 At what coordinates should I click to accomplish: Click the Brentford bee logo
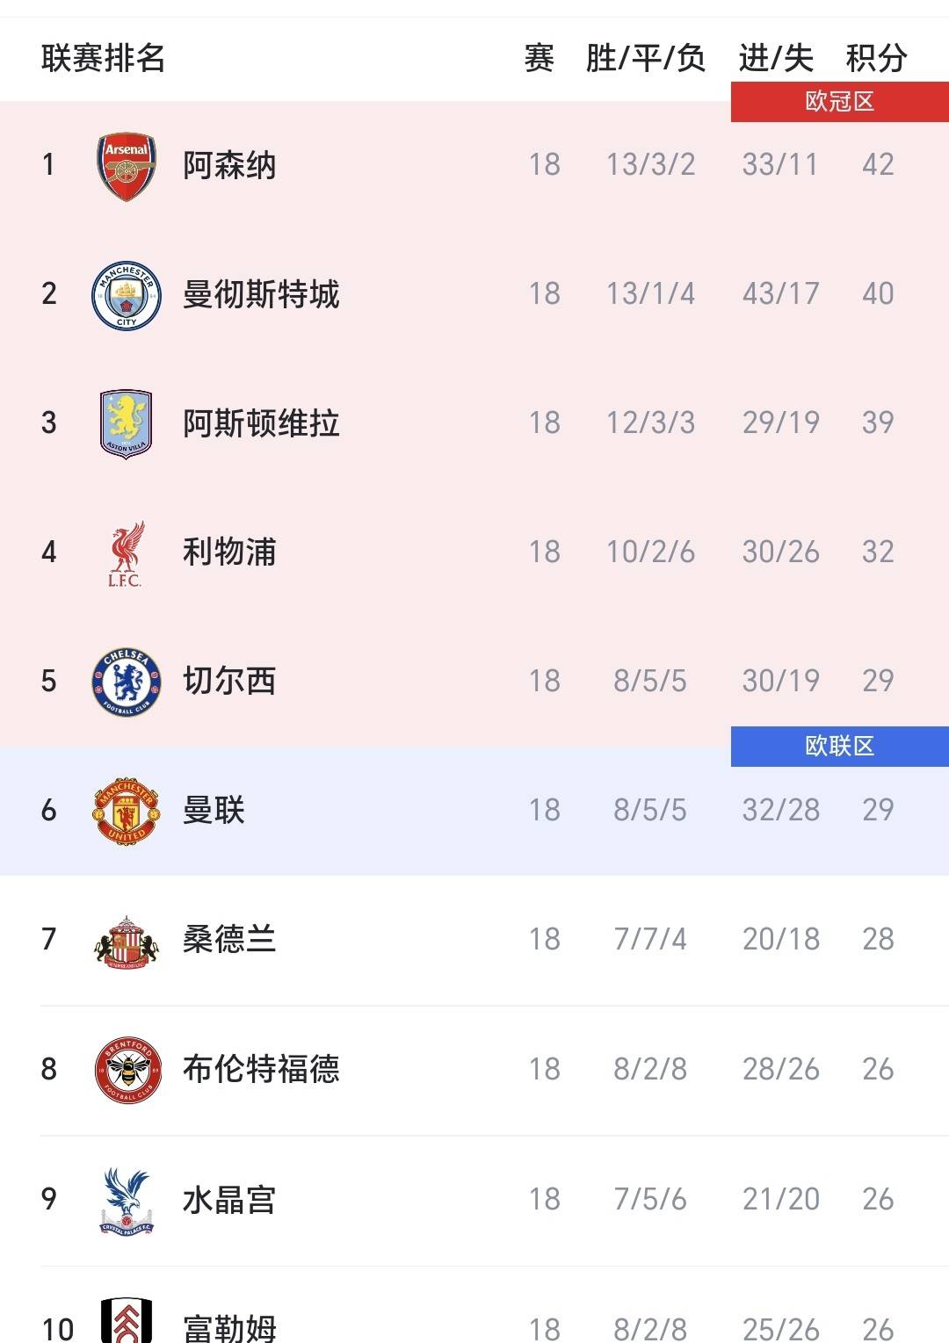point(127,1069)
